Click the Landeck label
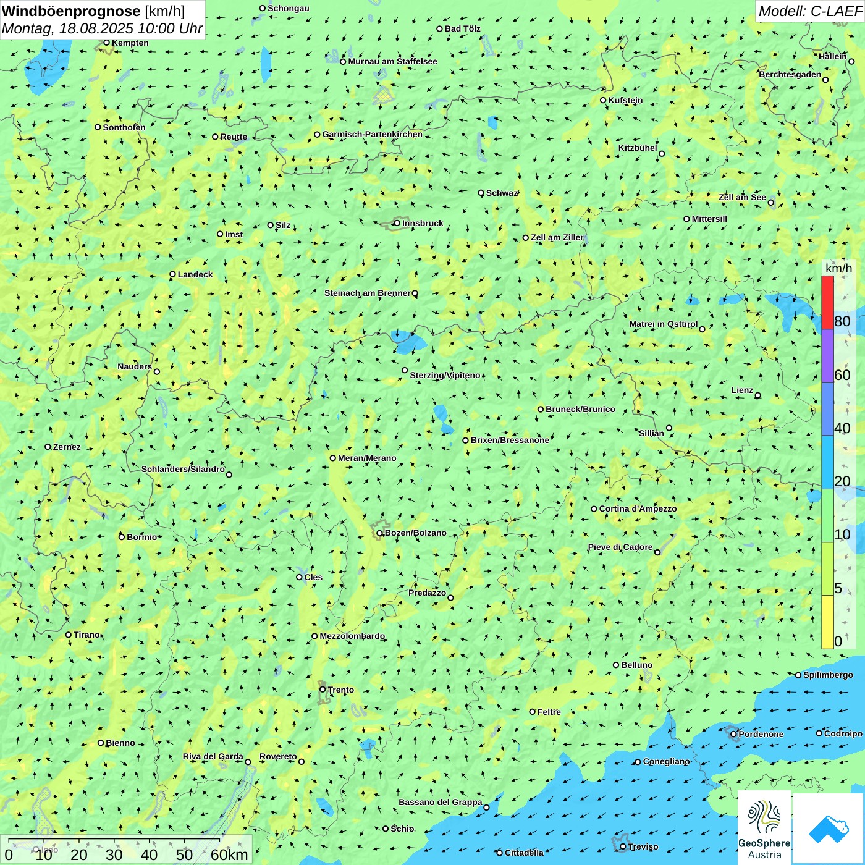The image size is (865, 865). 195,274
